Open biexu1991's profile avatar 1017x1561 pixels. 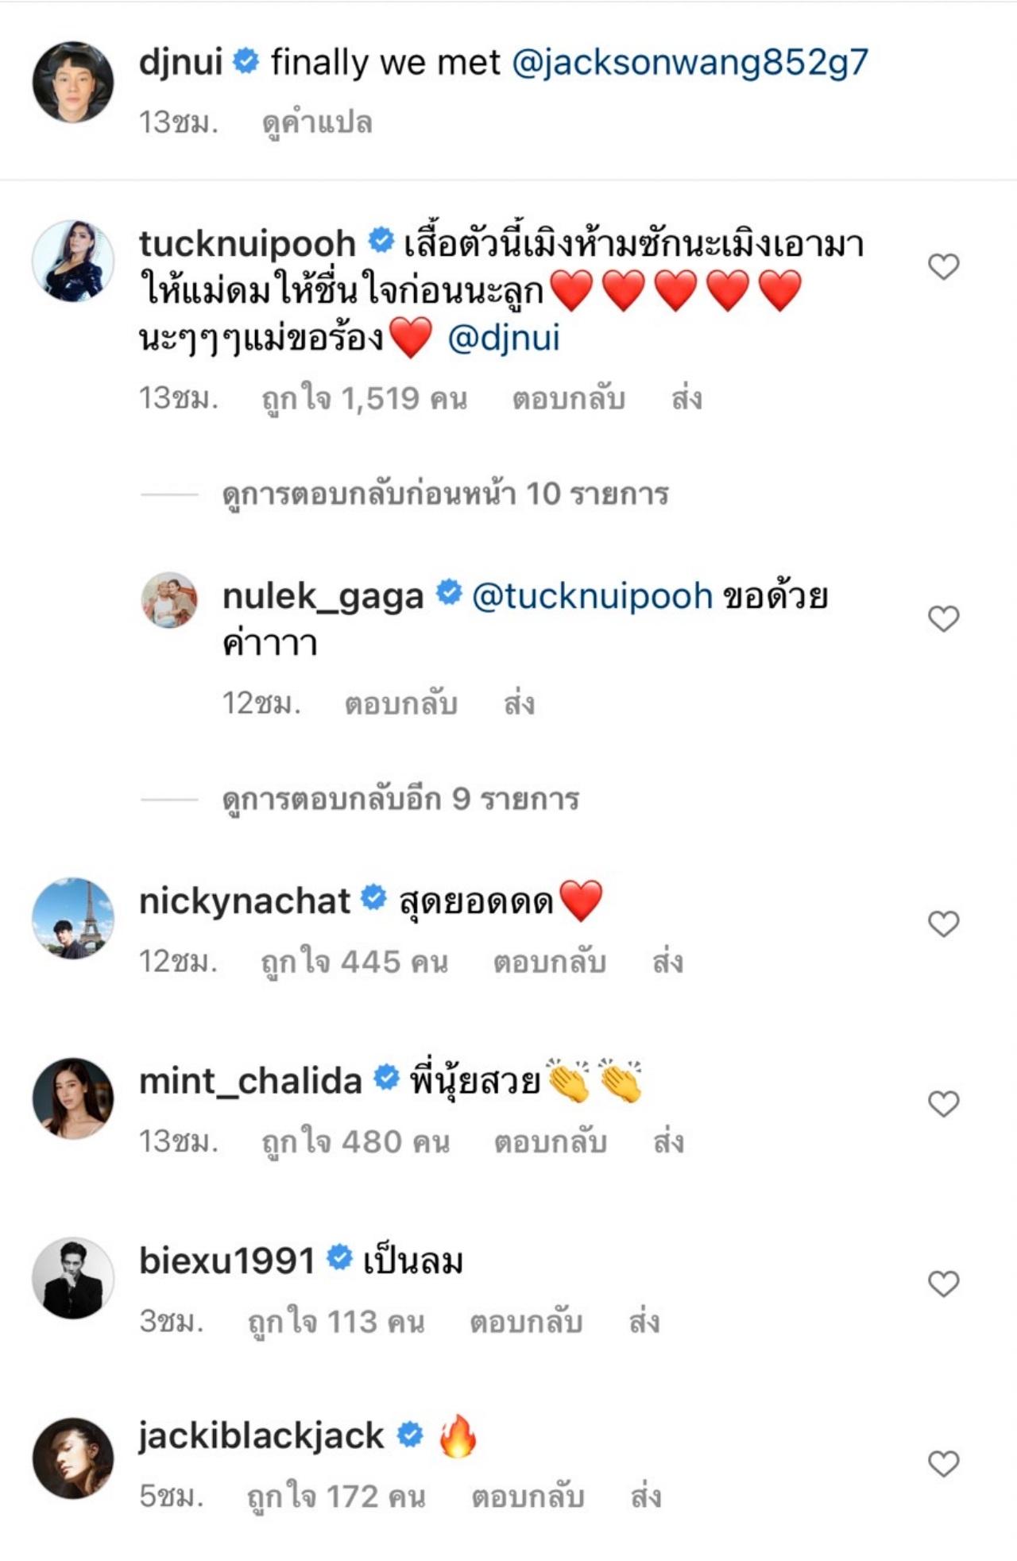point(73,1278)
